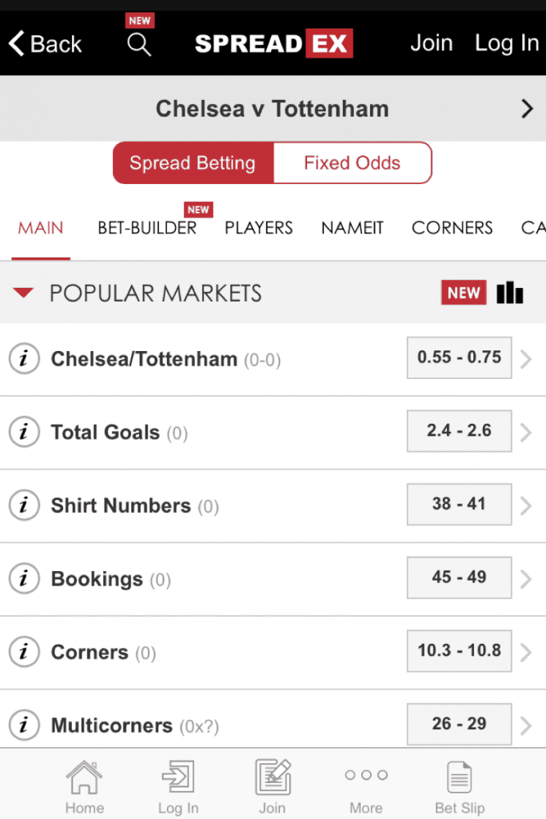This screenshot has height=819, width=546.
Task: Select the BET-BUILDER tab
Action: pyautogui.click(x=147, y=228)
